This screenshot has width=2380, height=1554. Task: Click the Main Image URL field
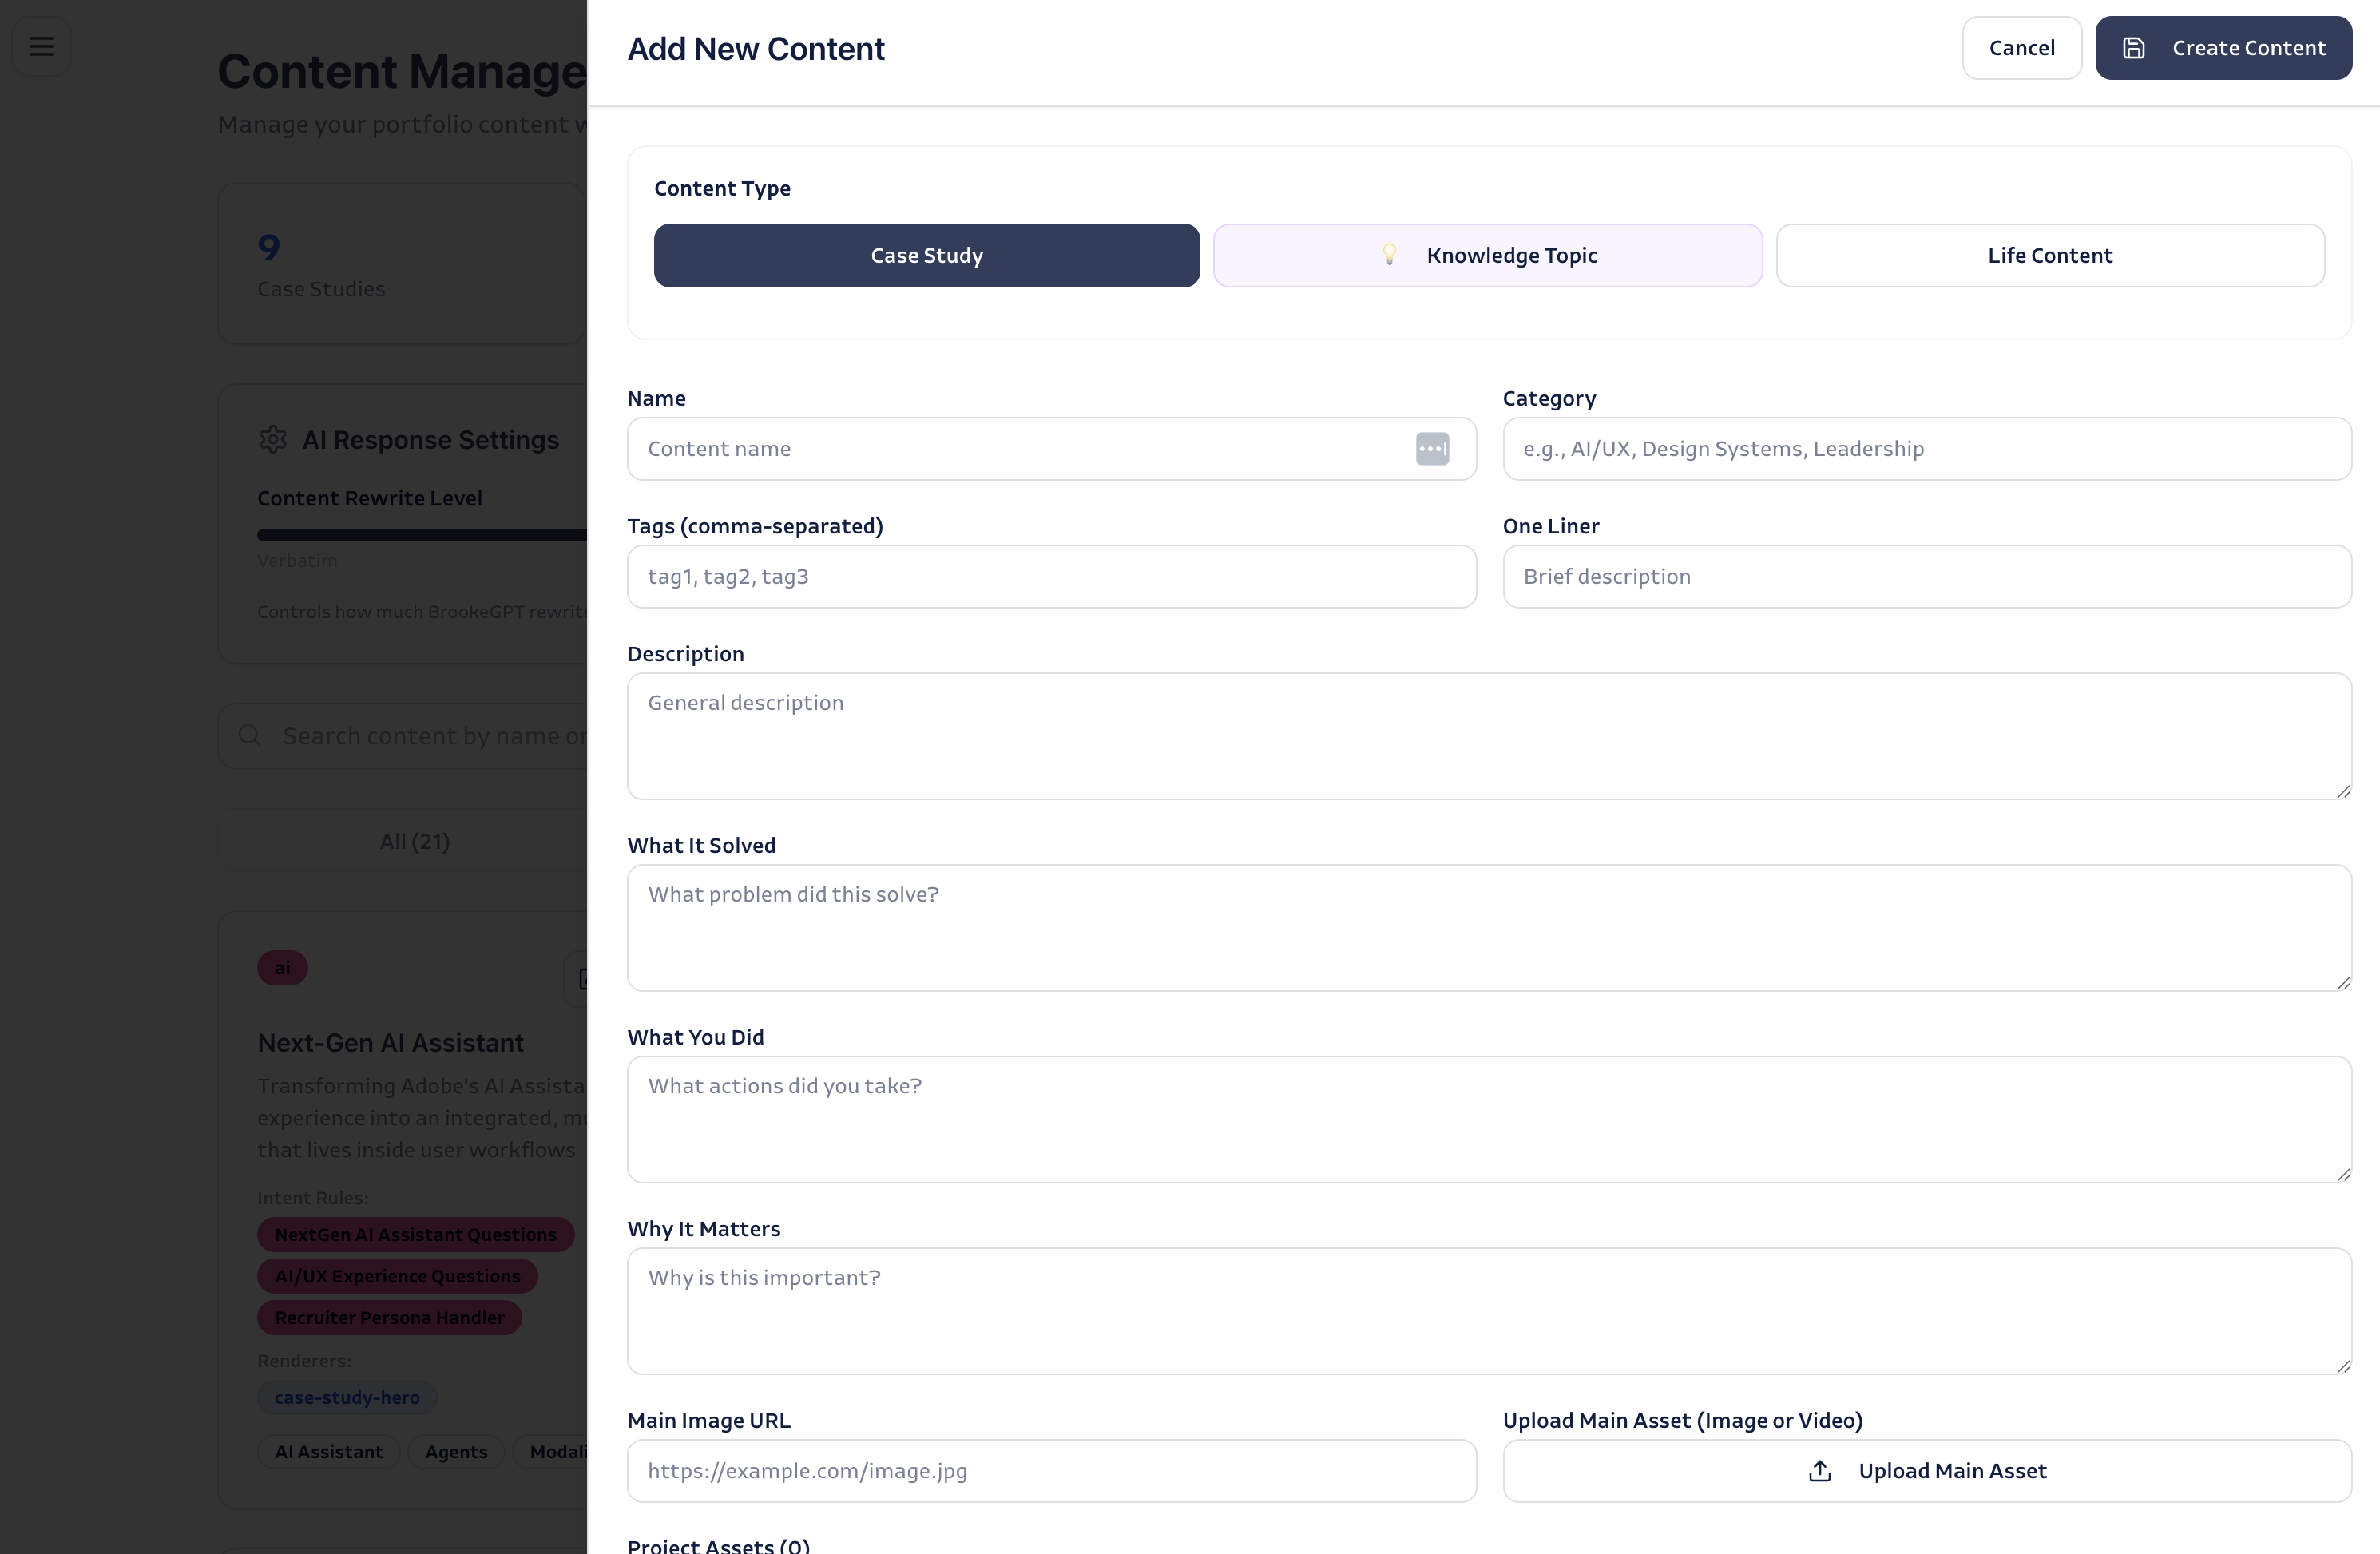click(x=1052, y=1471)
